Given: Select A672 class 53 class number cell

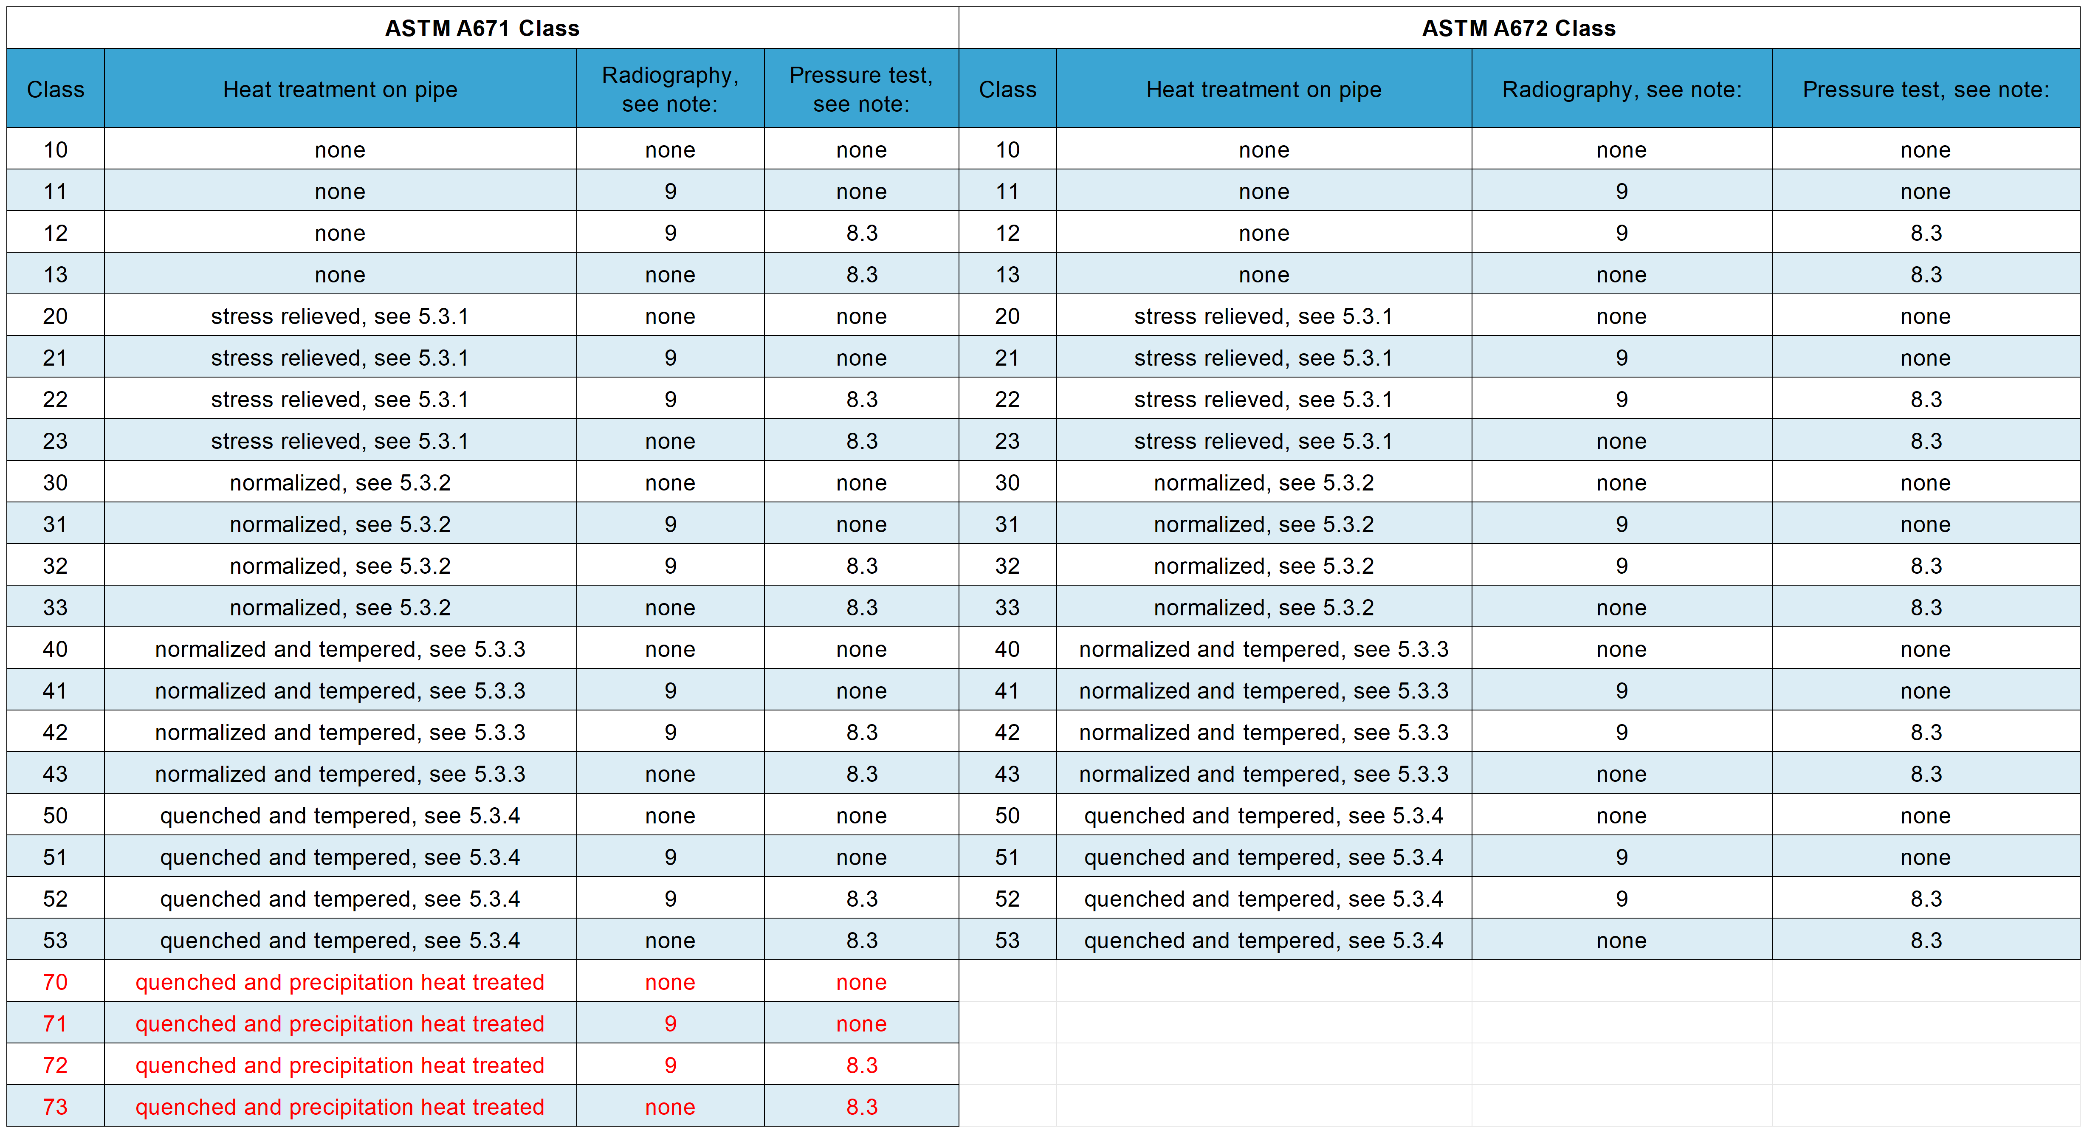Looking at the screenshot, I should (1008, 939).
